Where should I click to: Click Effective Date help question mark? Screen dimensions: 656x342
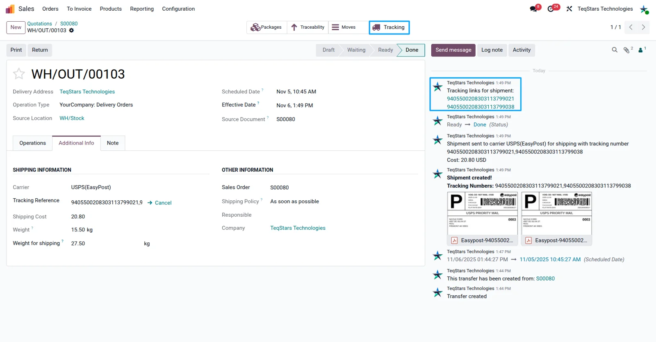coord(258,103)
